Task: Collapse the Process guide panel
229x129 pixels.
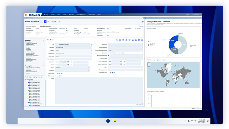Action: point(43,66)
